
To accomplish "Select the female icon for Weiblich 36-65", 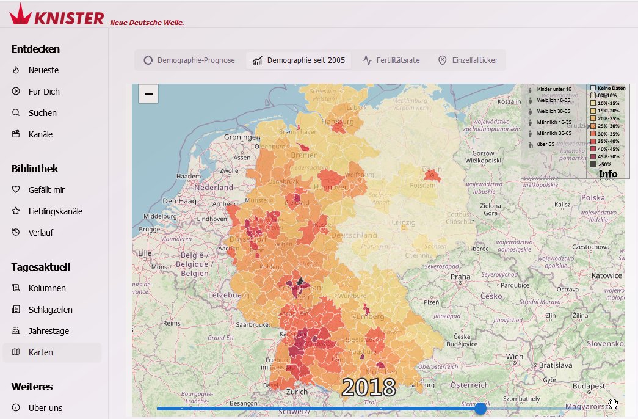I will point(530,111).
